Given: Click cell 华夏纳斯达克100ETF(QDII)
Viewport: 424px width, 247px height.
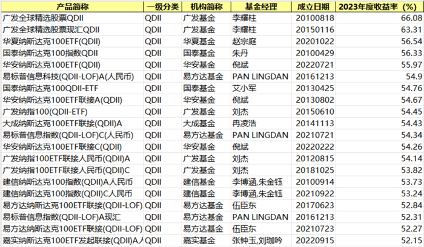Looking at the screenshot, I should pyautogui.click(x=72, y=42).
